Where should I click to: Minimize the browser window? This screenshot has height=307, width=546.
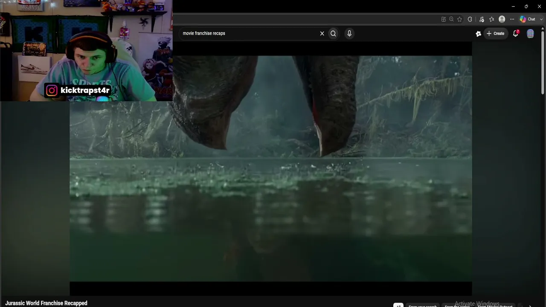[513, 6]
